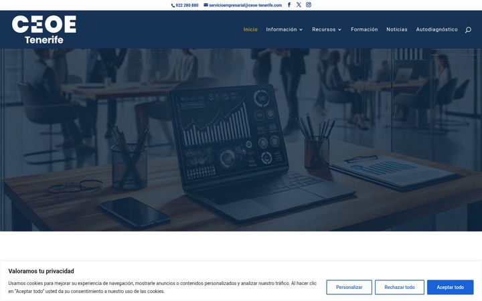The height and width of the screenshot is (301, 482).
Task: Click the CEOE Tenerife logo
Action: point(44,29)
